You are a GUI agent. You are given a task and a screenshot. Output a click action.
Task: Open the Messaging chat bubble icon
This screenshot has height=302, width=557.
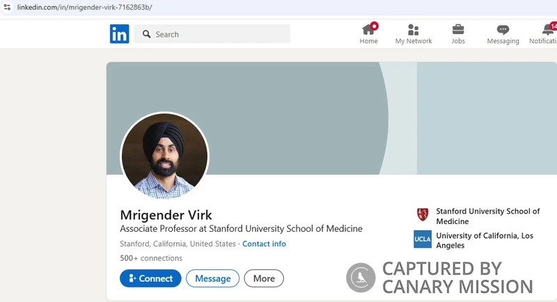[x=503, y=30]
